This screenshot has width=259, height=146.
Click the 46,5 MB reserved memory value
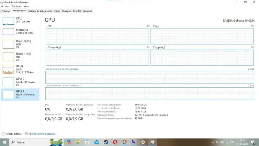pos(139,118)
